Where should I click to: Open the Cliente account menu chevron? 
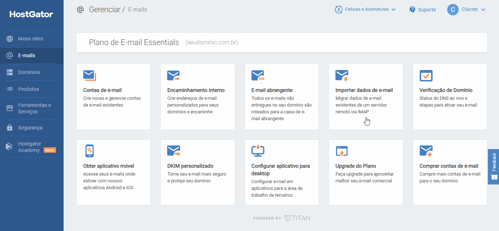(483, 10)
